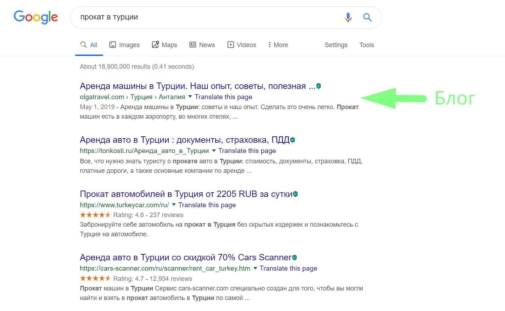Image resolution: width=505 pixels, height=311 pixels.
Task: Click olgatravel.com › Турция › Анталия breadcrumb
Action: tap(132, 97)
